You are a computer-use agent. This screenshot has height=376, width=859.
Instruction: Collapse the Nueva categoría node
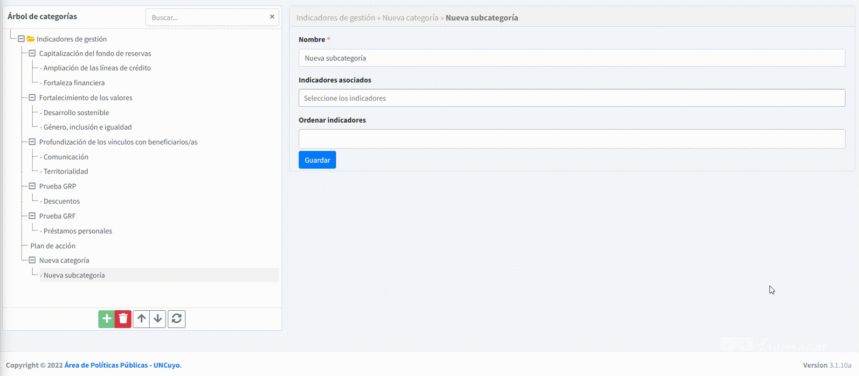click(32, 260)
